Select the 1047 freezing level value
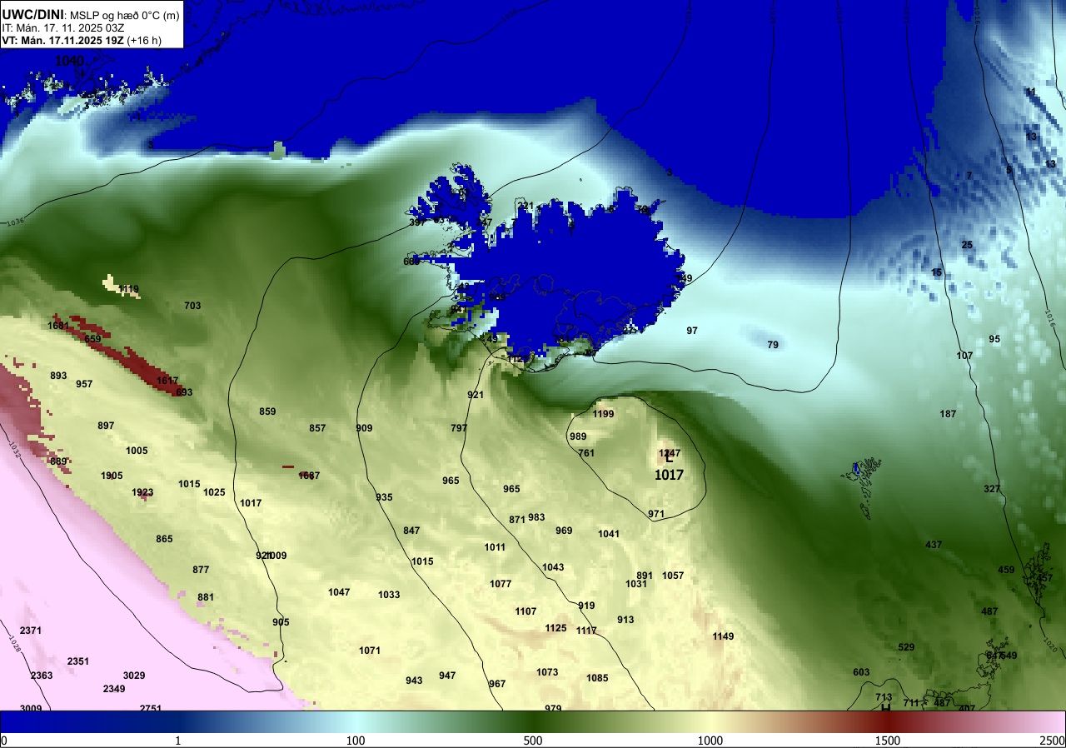The height and width of the screenshot is (748, 1066). click(339, 592)
